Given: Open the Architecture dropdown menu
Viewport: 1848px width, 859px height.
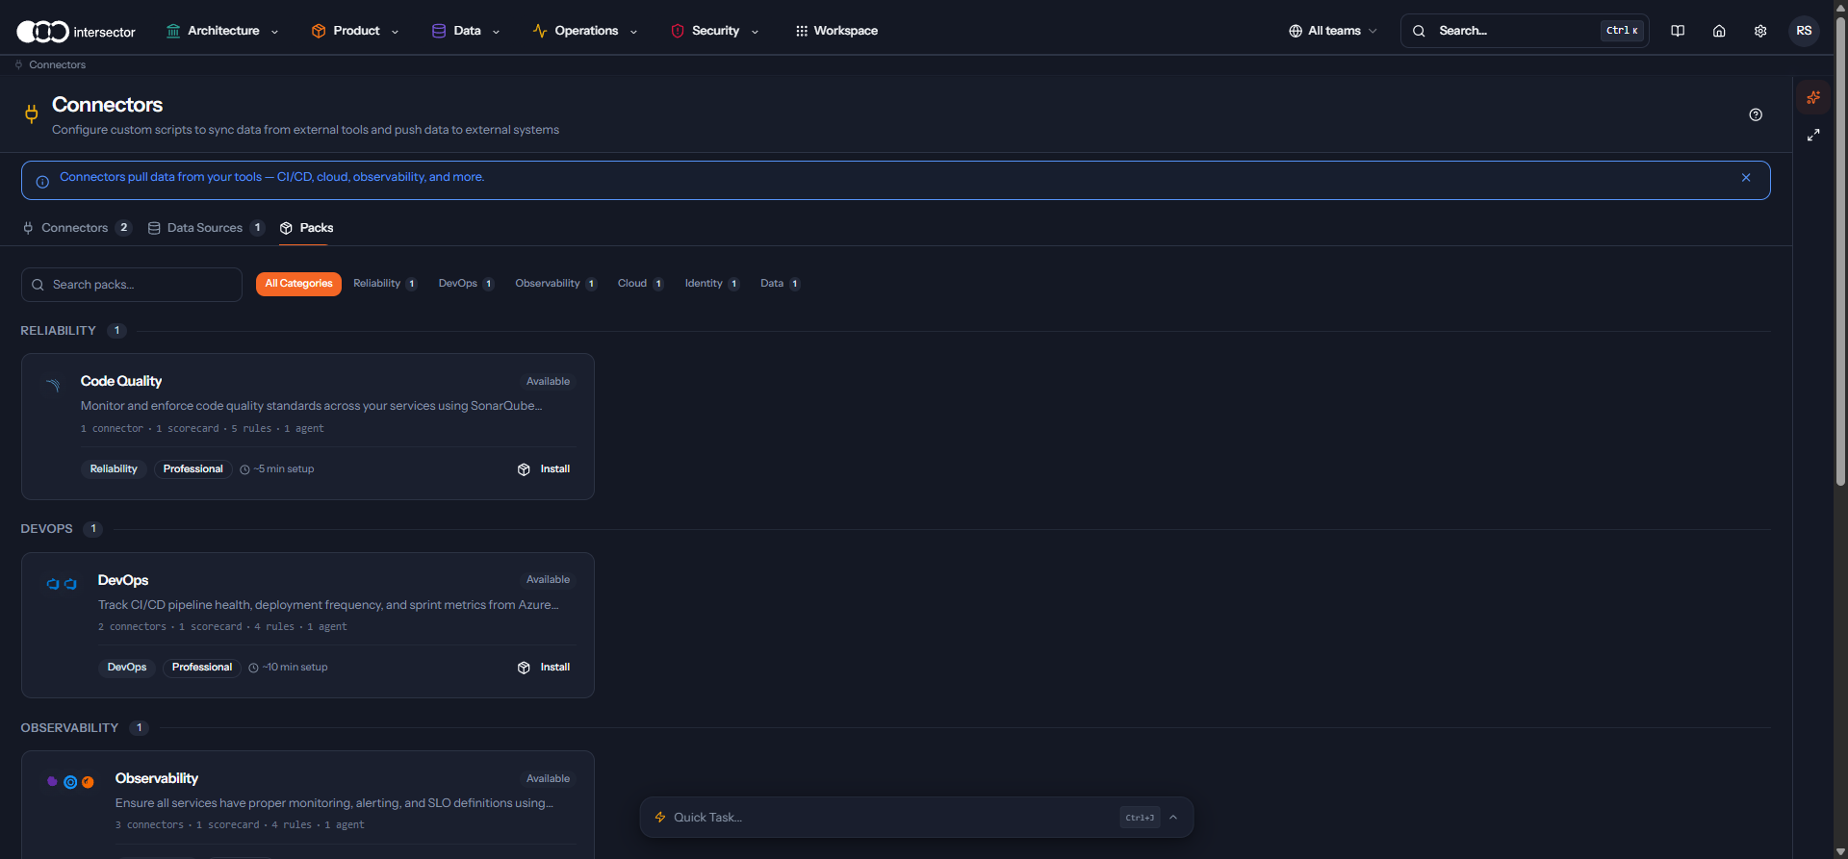Looking at the screenshot, I should click(222, 31).
